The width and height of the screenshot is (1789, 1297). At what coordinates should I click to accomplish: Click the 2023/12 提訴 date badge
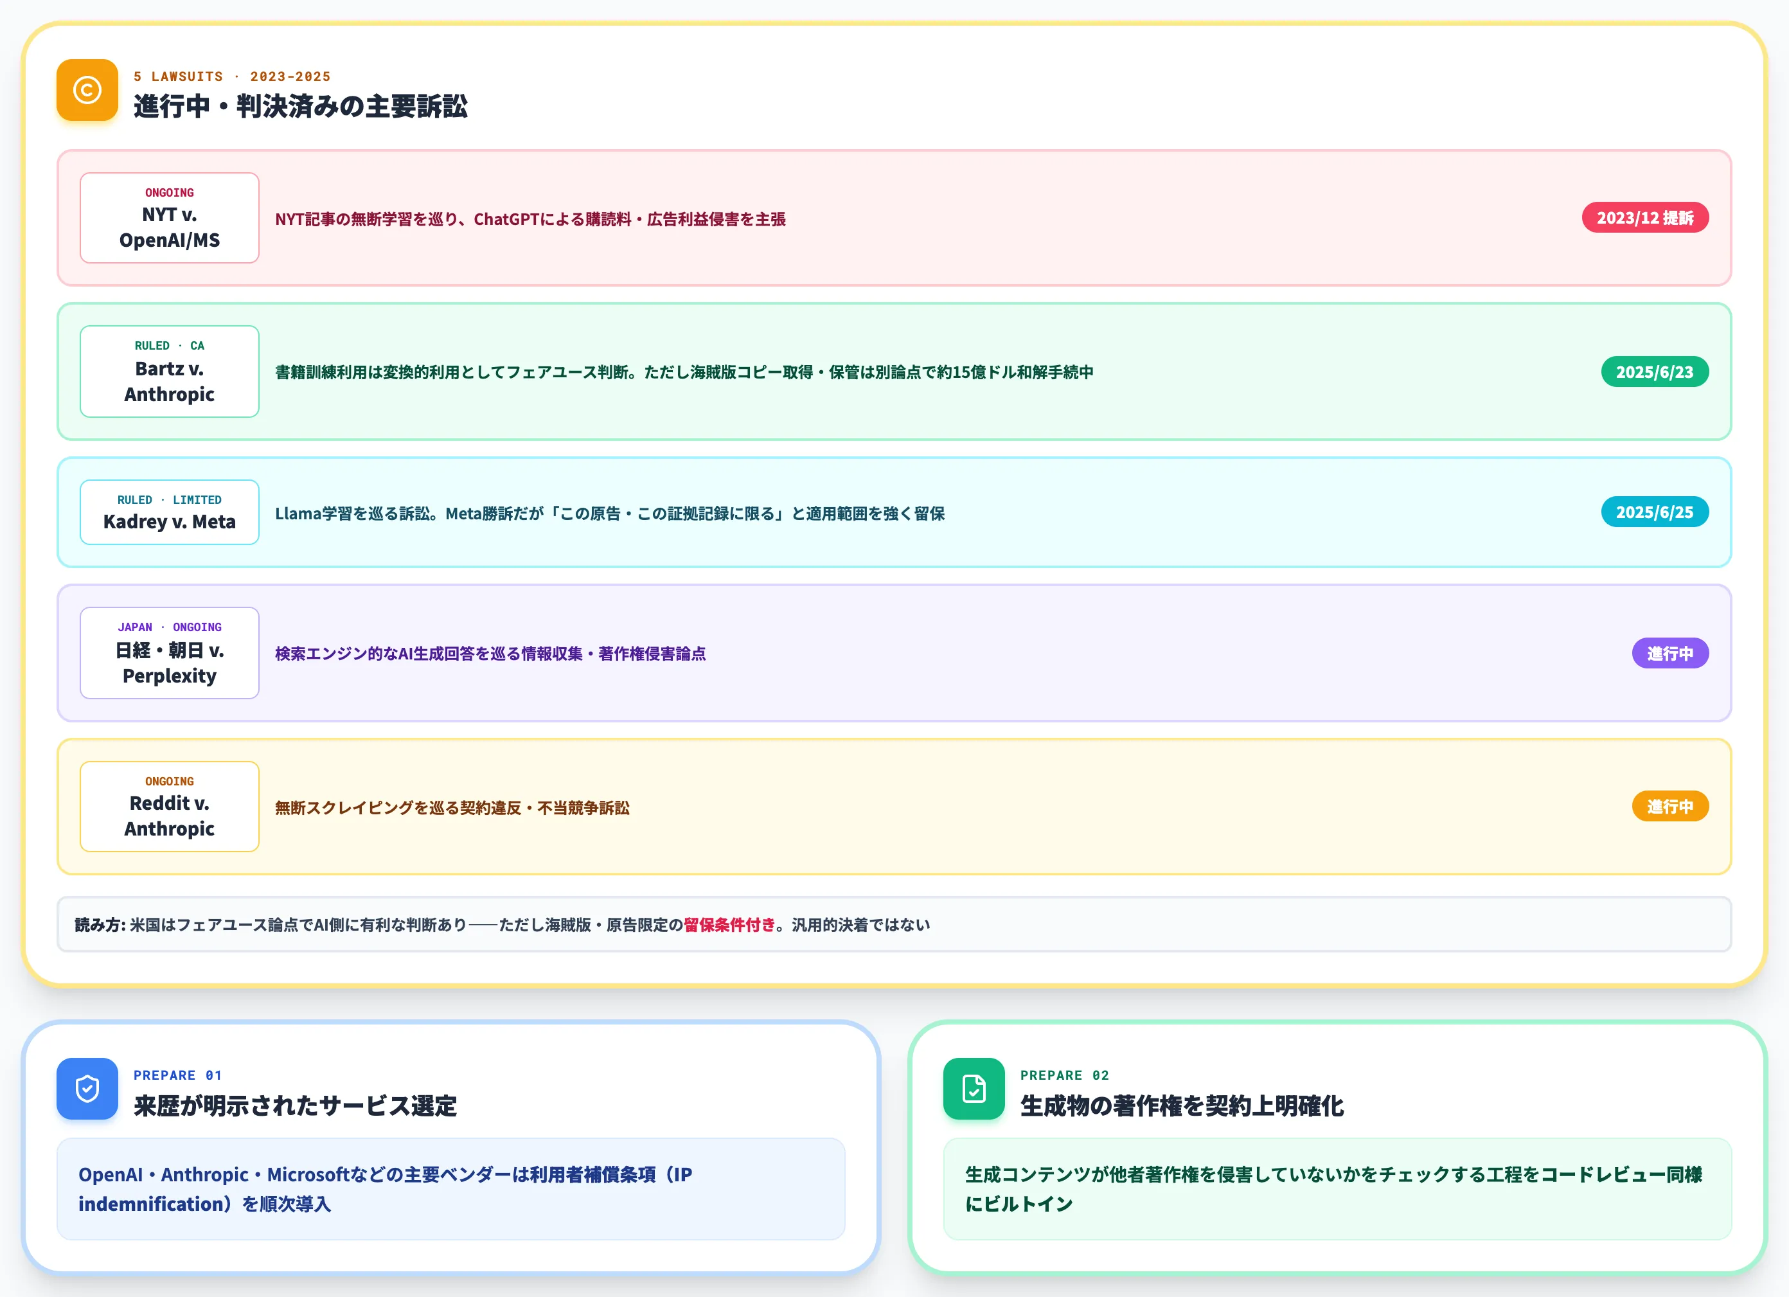click(1644, 218)
